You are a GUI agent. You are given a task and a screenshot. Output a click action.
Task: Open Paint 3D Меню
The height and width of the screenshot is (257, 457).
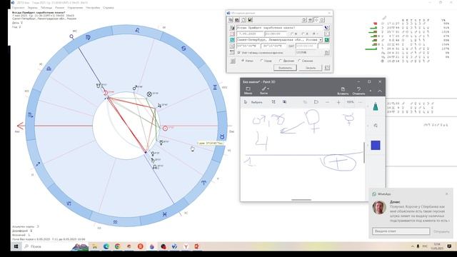coord(248,91)
